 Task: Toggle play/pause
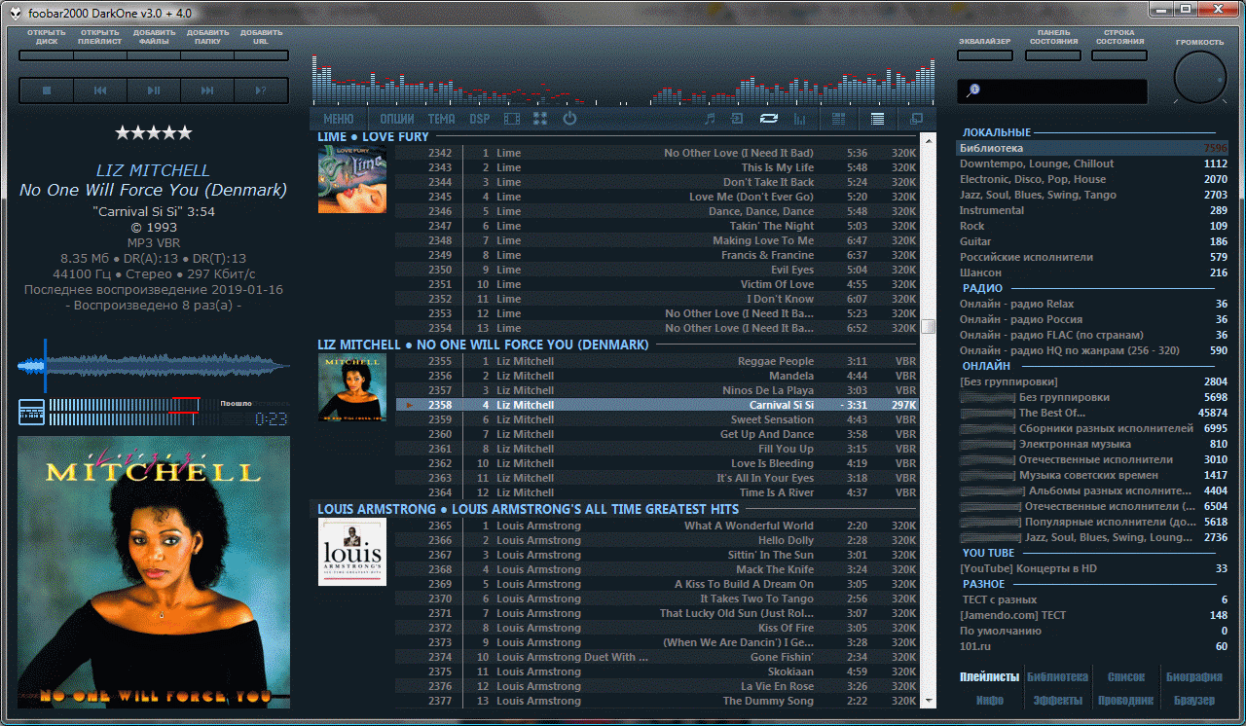click(x=154, y=91)
